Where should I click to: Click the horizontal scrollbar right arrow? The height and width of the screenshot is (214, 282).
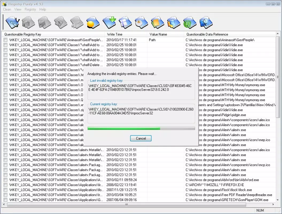click(273, 205)
